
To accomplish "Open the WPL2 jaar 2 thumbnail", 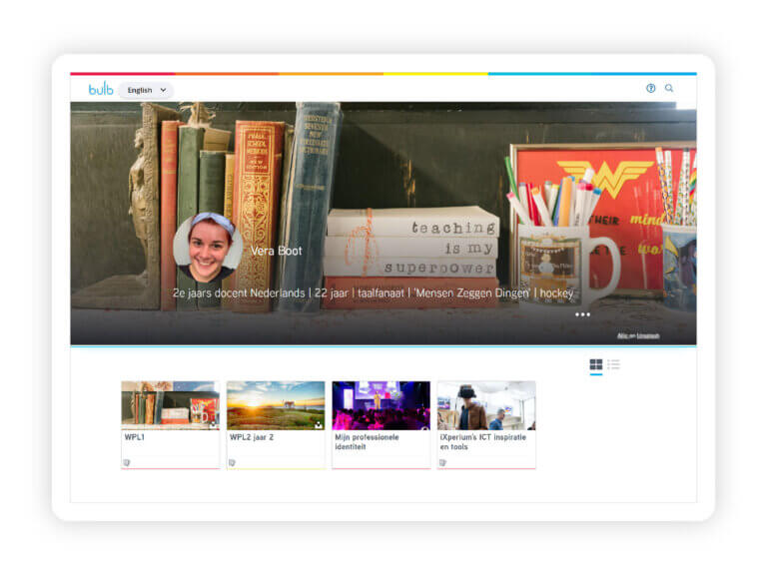I will [x=276, y=405].
